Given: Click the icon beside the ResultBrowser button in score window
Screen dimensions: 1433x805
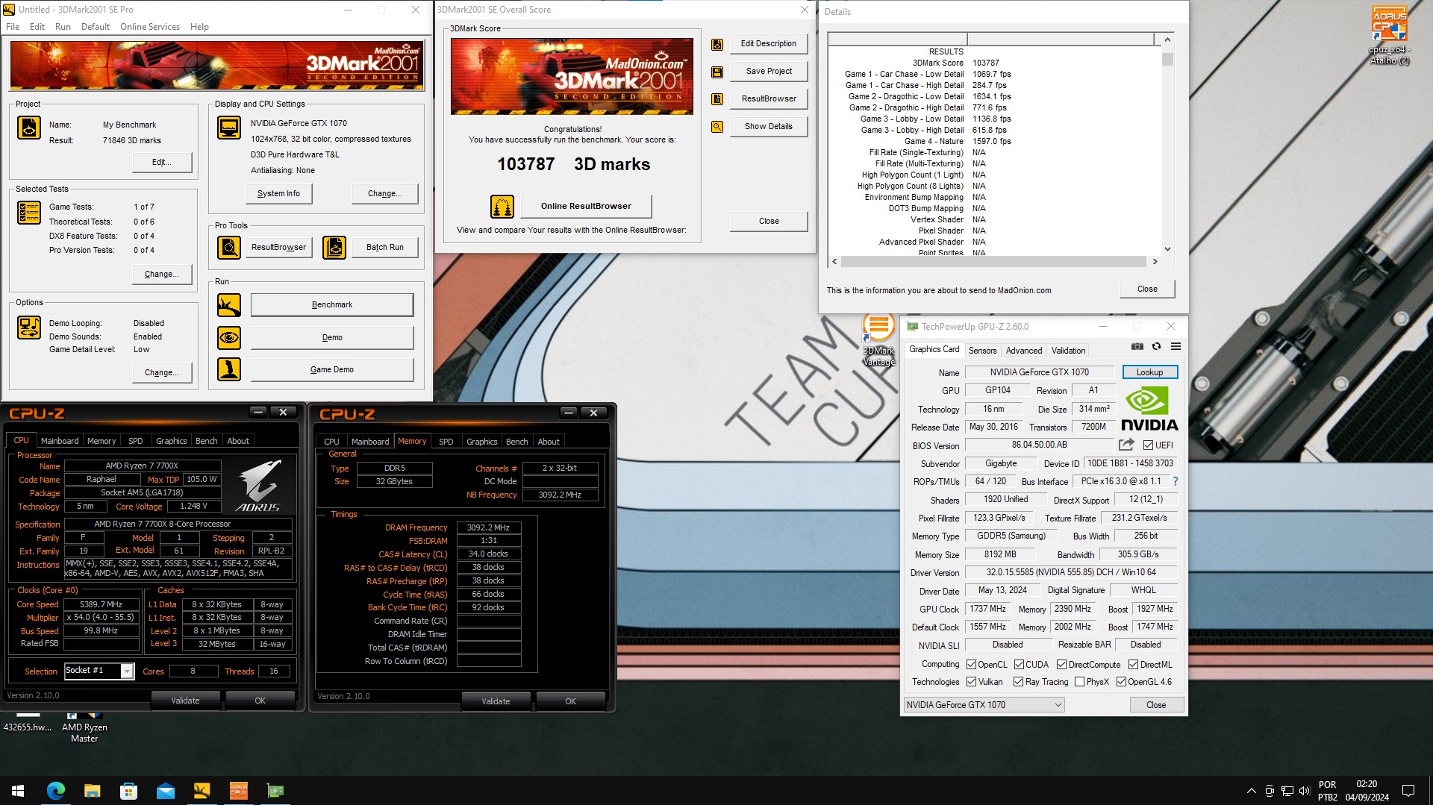Looking at the screenshot, I should tap(717, 98).
